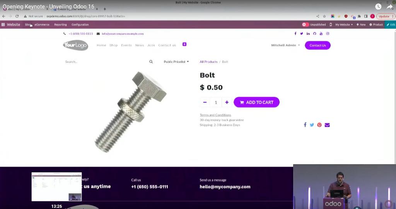The height and width of the screenshot is (209, 396).
Task: Expand the Public Pricelist dropdown
Action: click(x=176, y=61)
